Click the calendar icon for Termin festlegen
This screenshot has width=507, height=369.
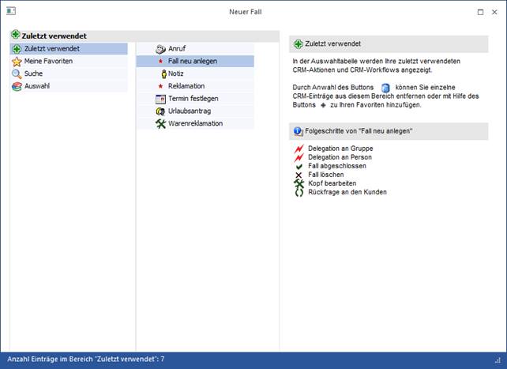pos(160,99)
